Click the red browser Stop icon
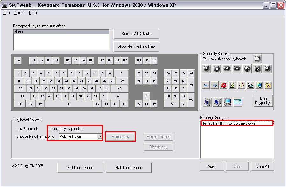 tap(223, 85)
